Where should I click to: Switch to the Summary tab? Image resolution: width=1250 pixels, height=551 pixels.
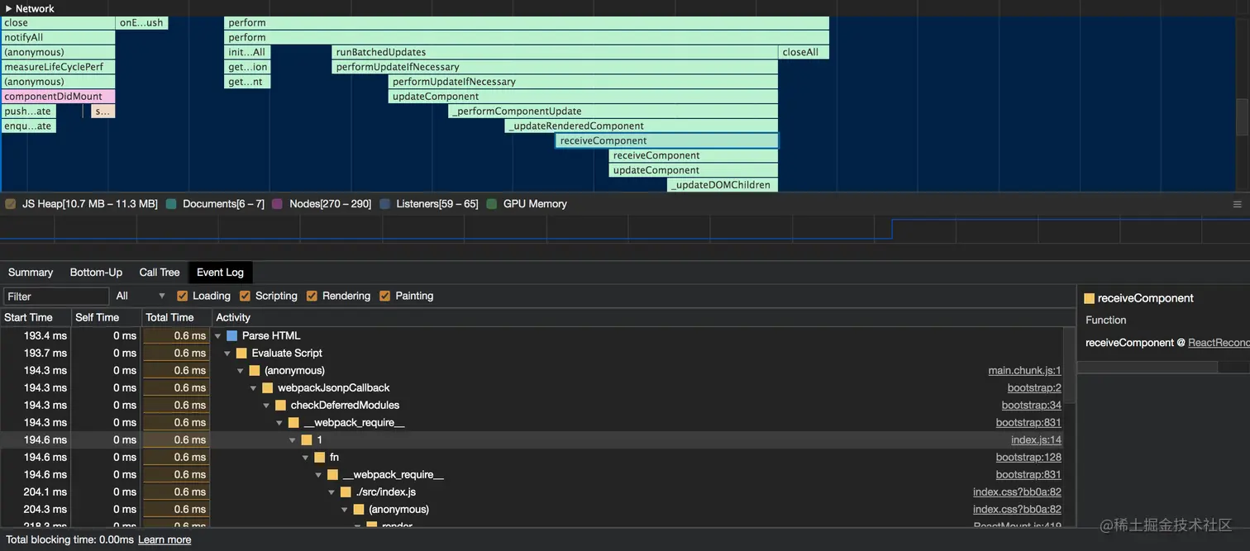coord(31,273)
